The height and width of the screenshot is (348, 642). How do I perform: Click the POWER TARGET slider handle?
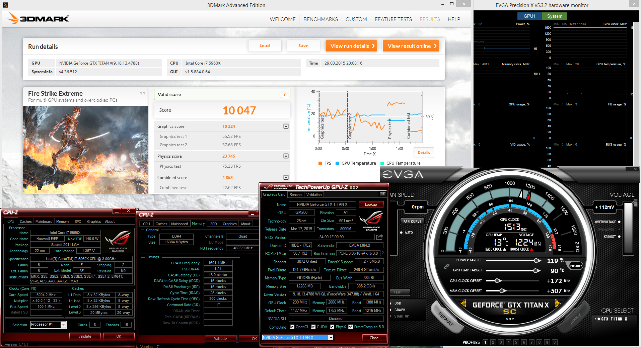coord(537,260)
